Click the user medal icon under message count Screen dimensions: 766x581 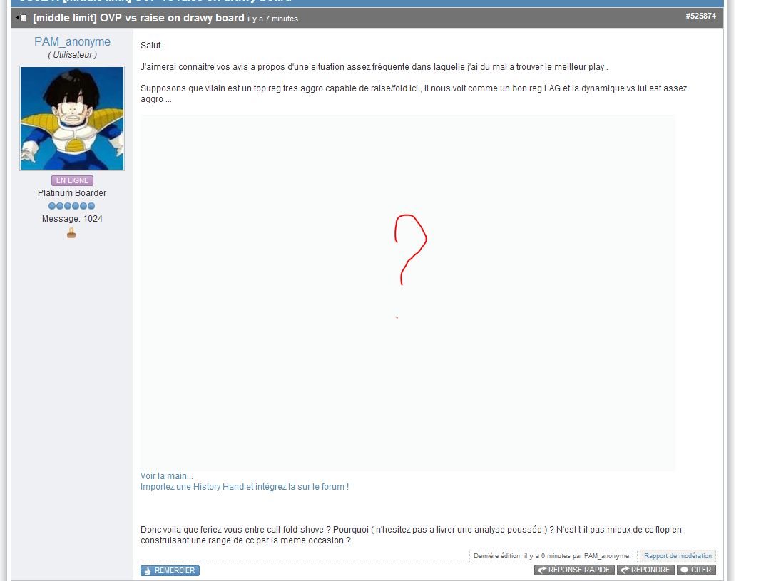point(71,233)
